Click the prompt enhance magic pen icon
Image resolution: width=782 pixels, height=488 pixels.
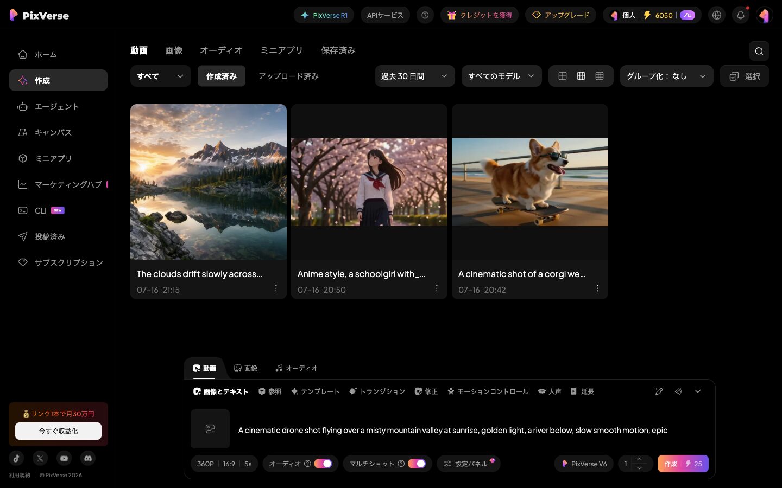click(x=659, y=391)
